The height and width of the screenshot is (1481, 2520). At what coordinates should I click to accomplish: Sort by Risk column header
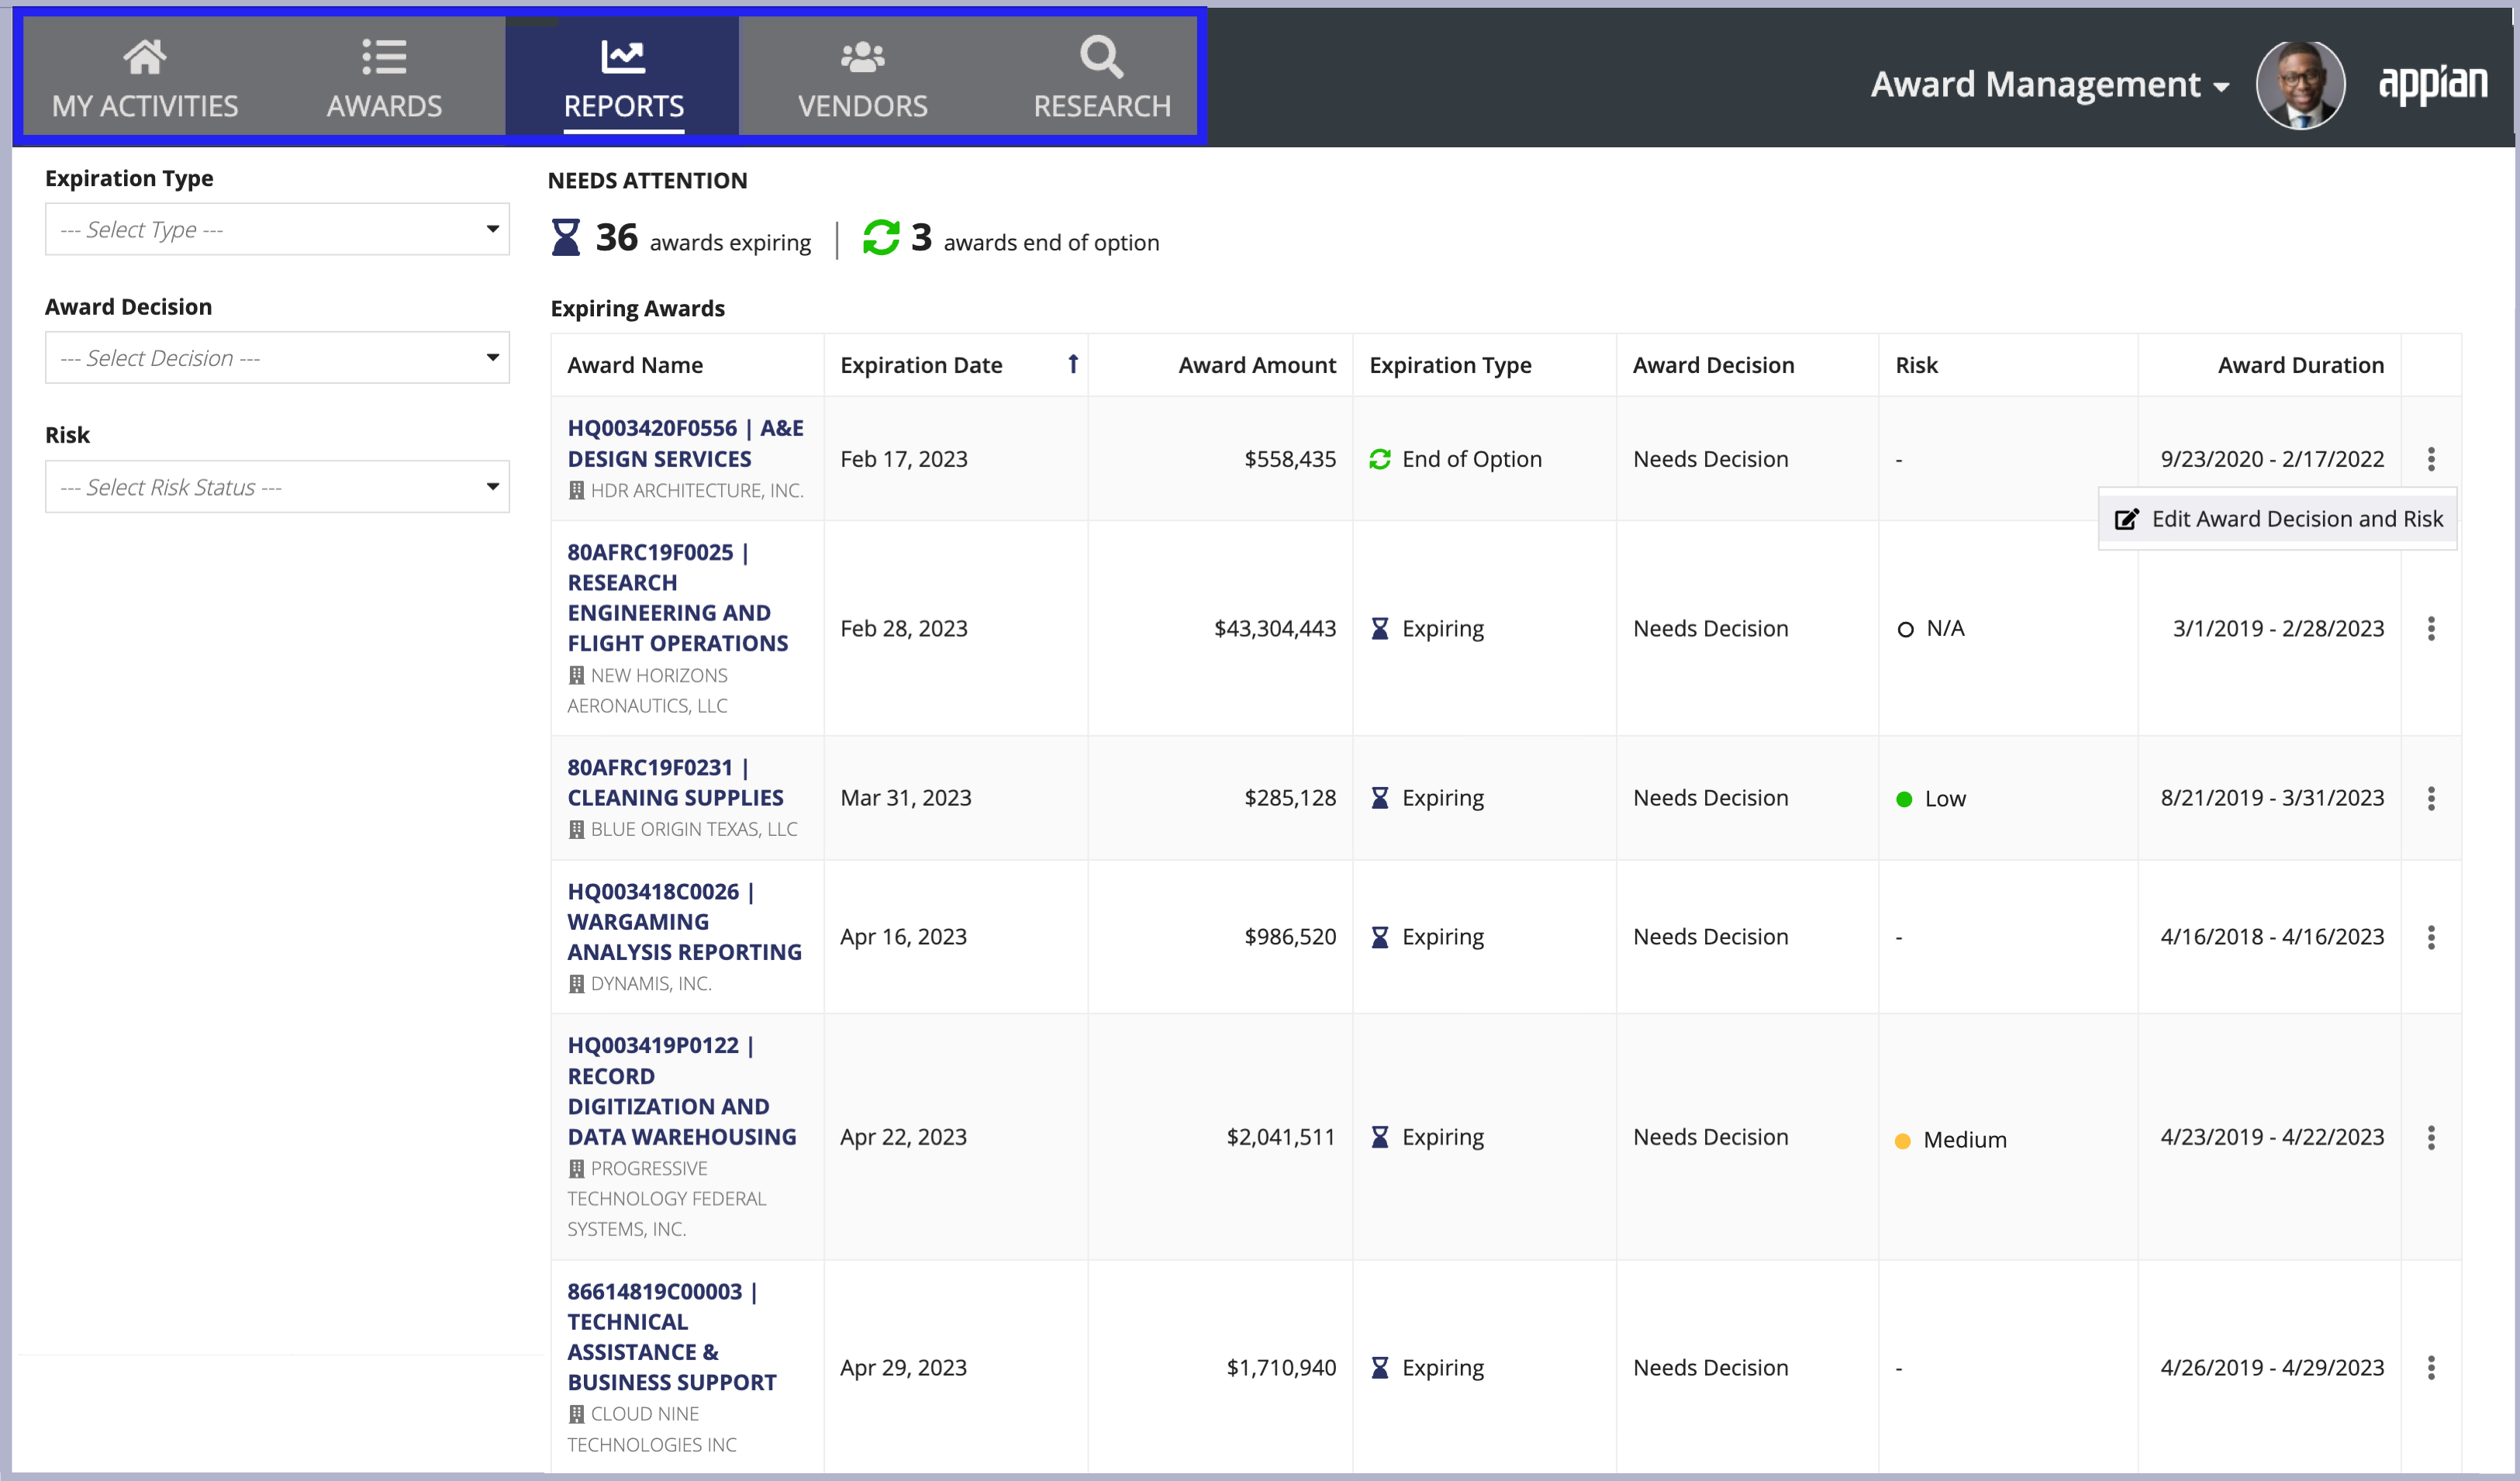(x=1916, y=365)
